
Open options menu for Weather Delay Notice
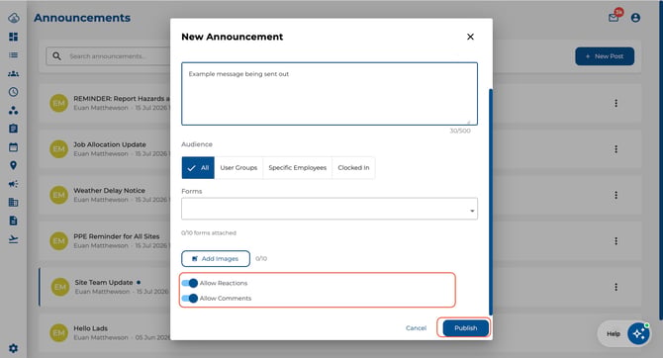click(616, 195)
